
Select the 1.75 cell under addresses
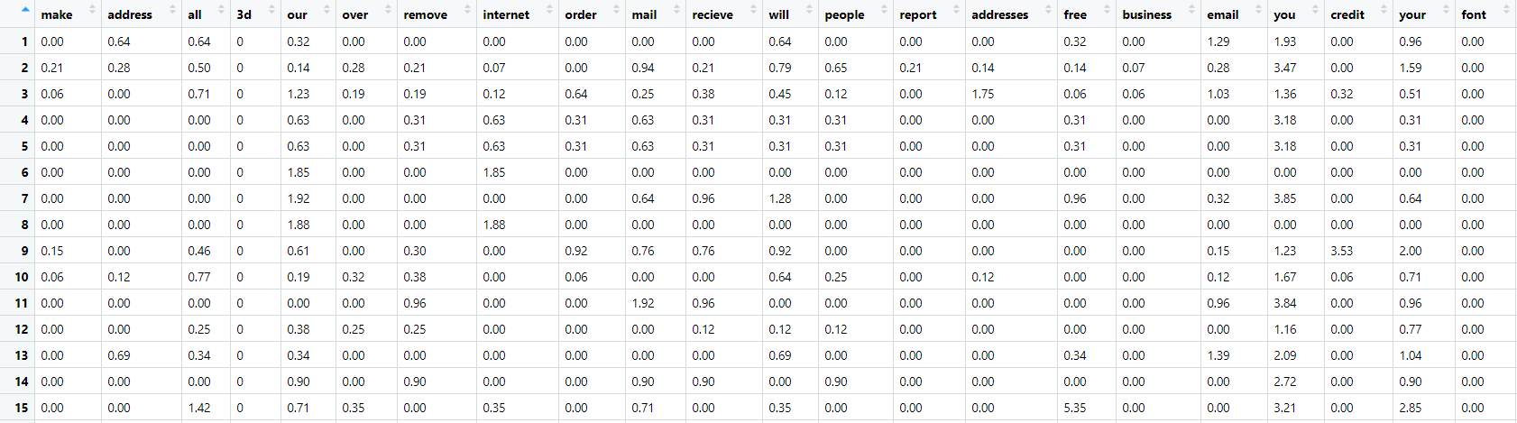tap(983, 94)
